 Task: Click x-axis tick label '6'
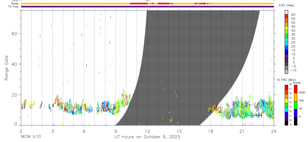pos(84,131)
